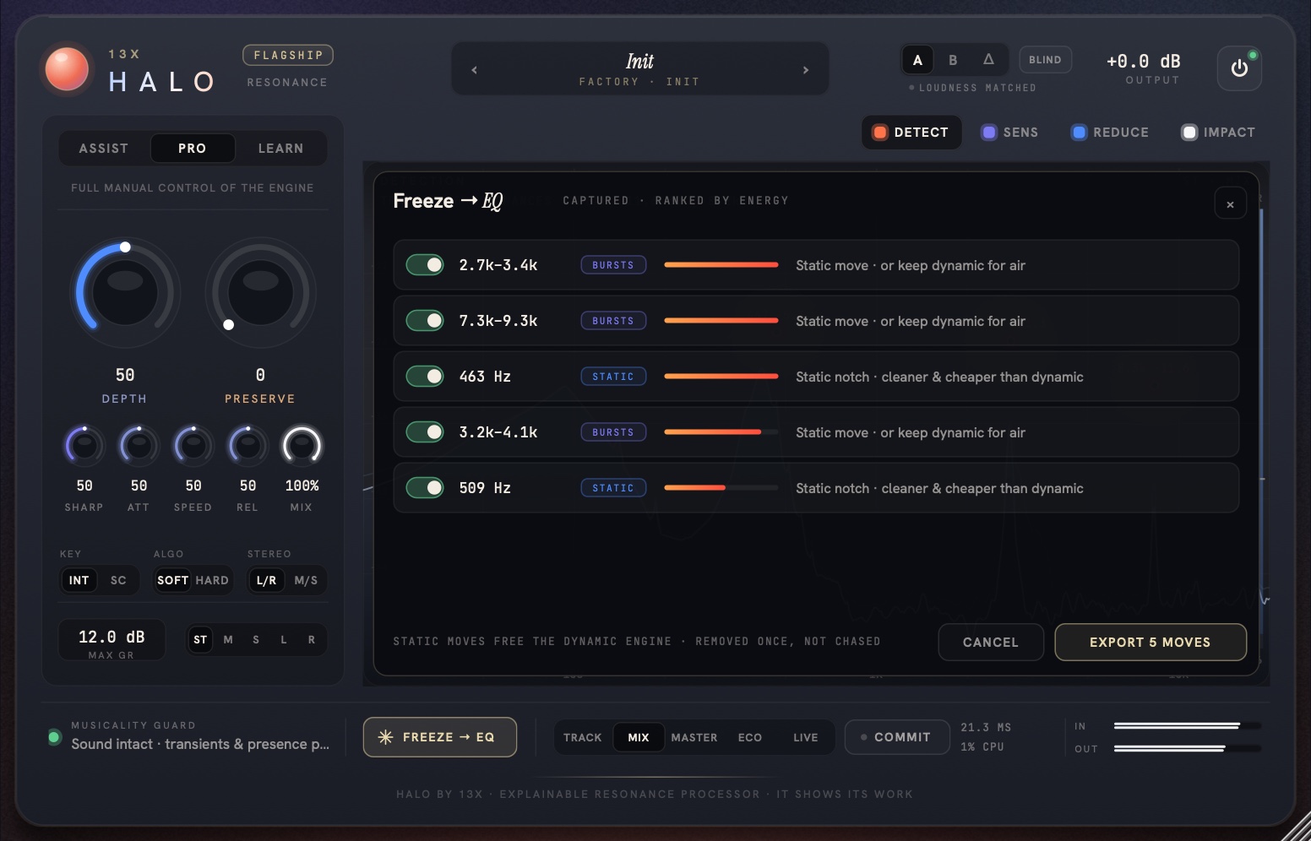Click the PRESERVE knob
Image resolution: width=1311 pixels, height=841 pixels.
click(260, 292)
